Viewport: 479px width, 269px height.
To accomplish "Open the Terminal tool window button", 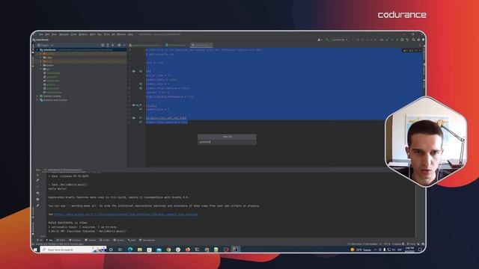I will (x=91, y=241).
